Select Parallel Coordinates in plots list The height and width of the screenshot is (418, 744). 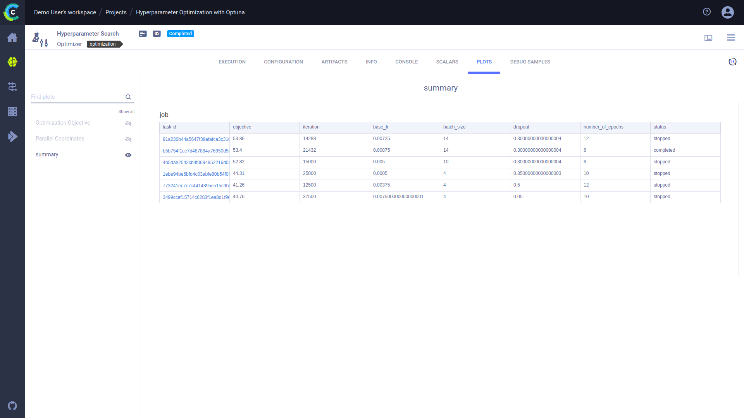click(60, 139)
